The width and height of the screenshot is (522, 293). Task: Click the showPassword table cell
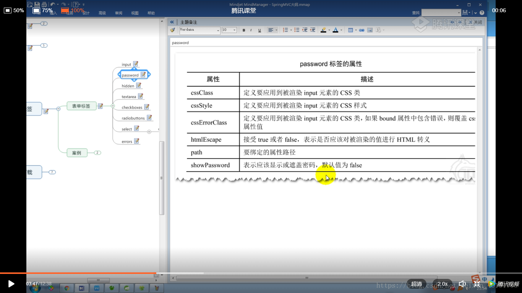[213, 165]
